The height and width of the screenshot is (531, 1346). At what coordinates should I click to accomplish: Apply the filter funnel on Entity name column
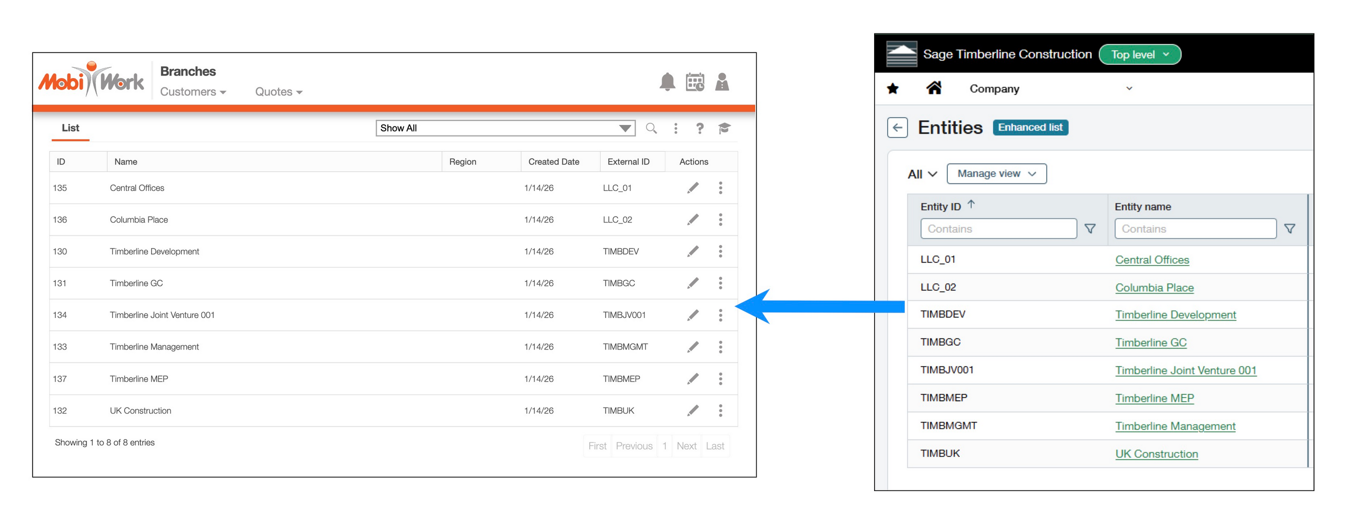pyautogui.click(x=1290, y=228)
